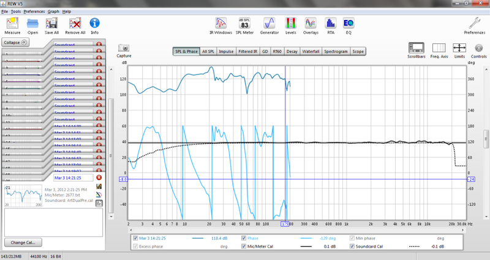Image resolution: width=490 pixels, height=260 pixels.
Task: Click the -24 deg cursor readout
Action: (x=471, y=179)
